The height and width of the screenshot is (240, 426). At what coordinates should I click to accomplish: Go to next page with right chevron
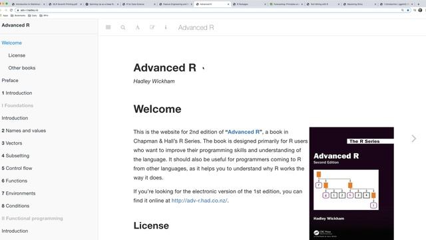pyautogui.click(x=413, y=139)
